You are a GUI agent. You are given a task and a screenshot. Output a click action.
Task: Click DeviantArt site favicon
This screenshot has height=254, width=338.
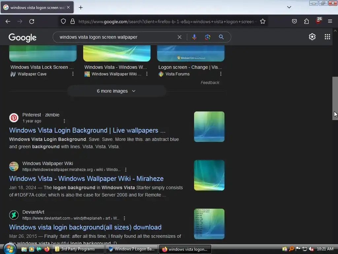[x=14, y=215]
